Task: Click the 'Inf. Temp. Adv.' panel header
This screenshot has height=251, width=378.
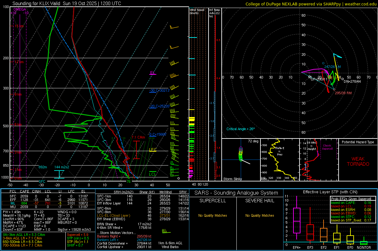Action: [215, 13]
